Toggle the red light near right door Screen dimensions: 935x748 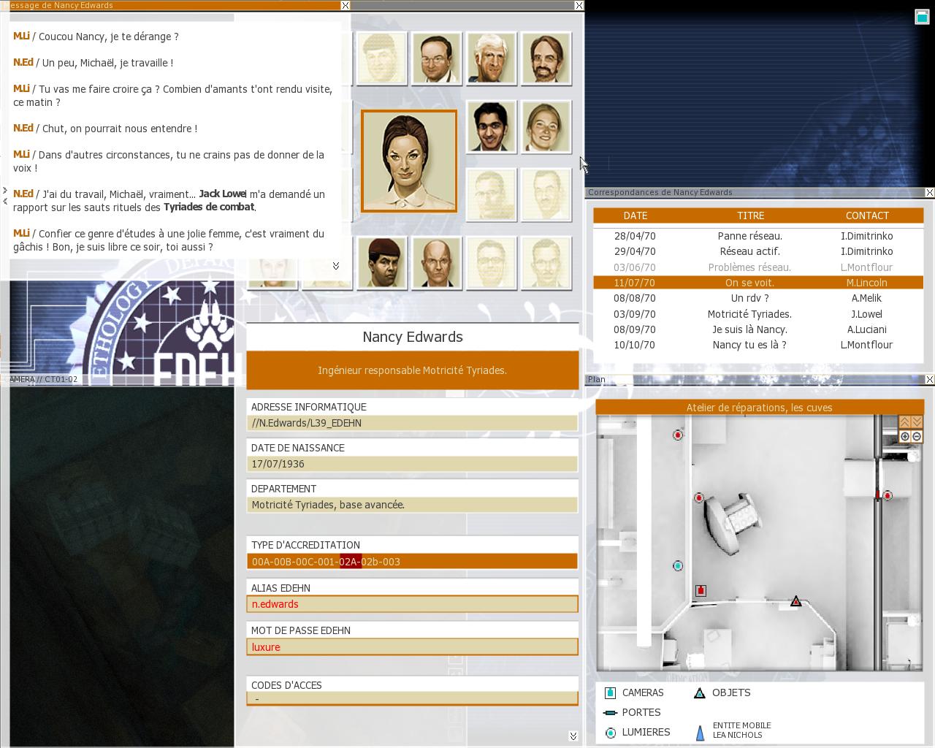click(x=888, y=496)
